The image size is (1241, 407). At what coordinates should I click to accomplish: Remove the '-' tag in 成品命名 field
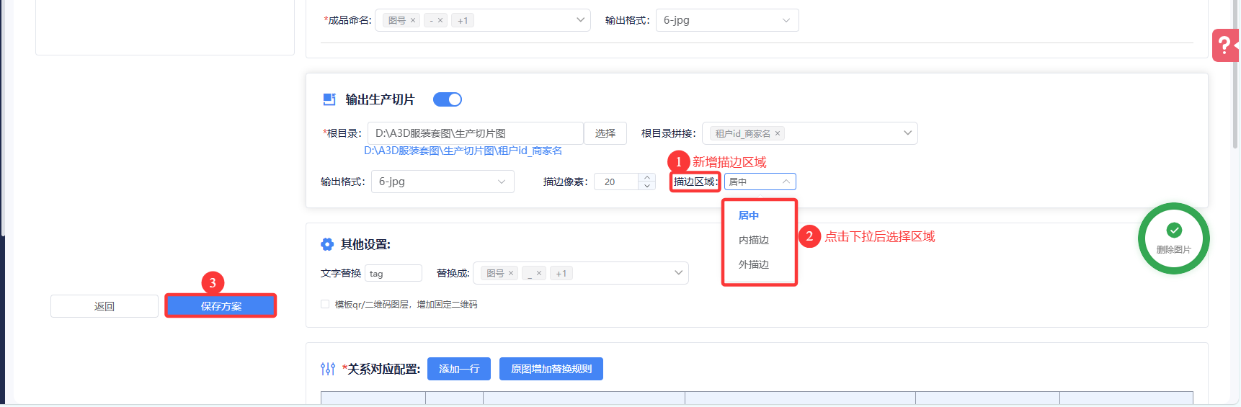click(440, 20)
